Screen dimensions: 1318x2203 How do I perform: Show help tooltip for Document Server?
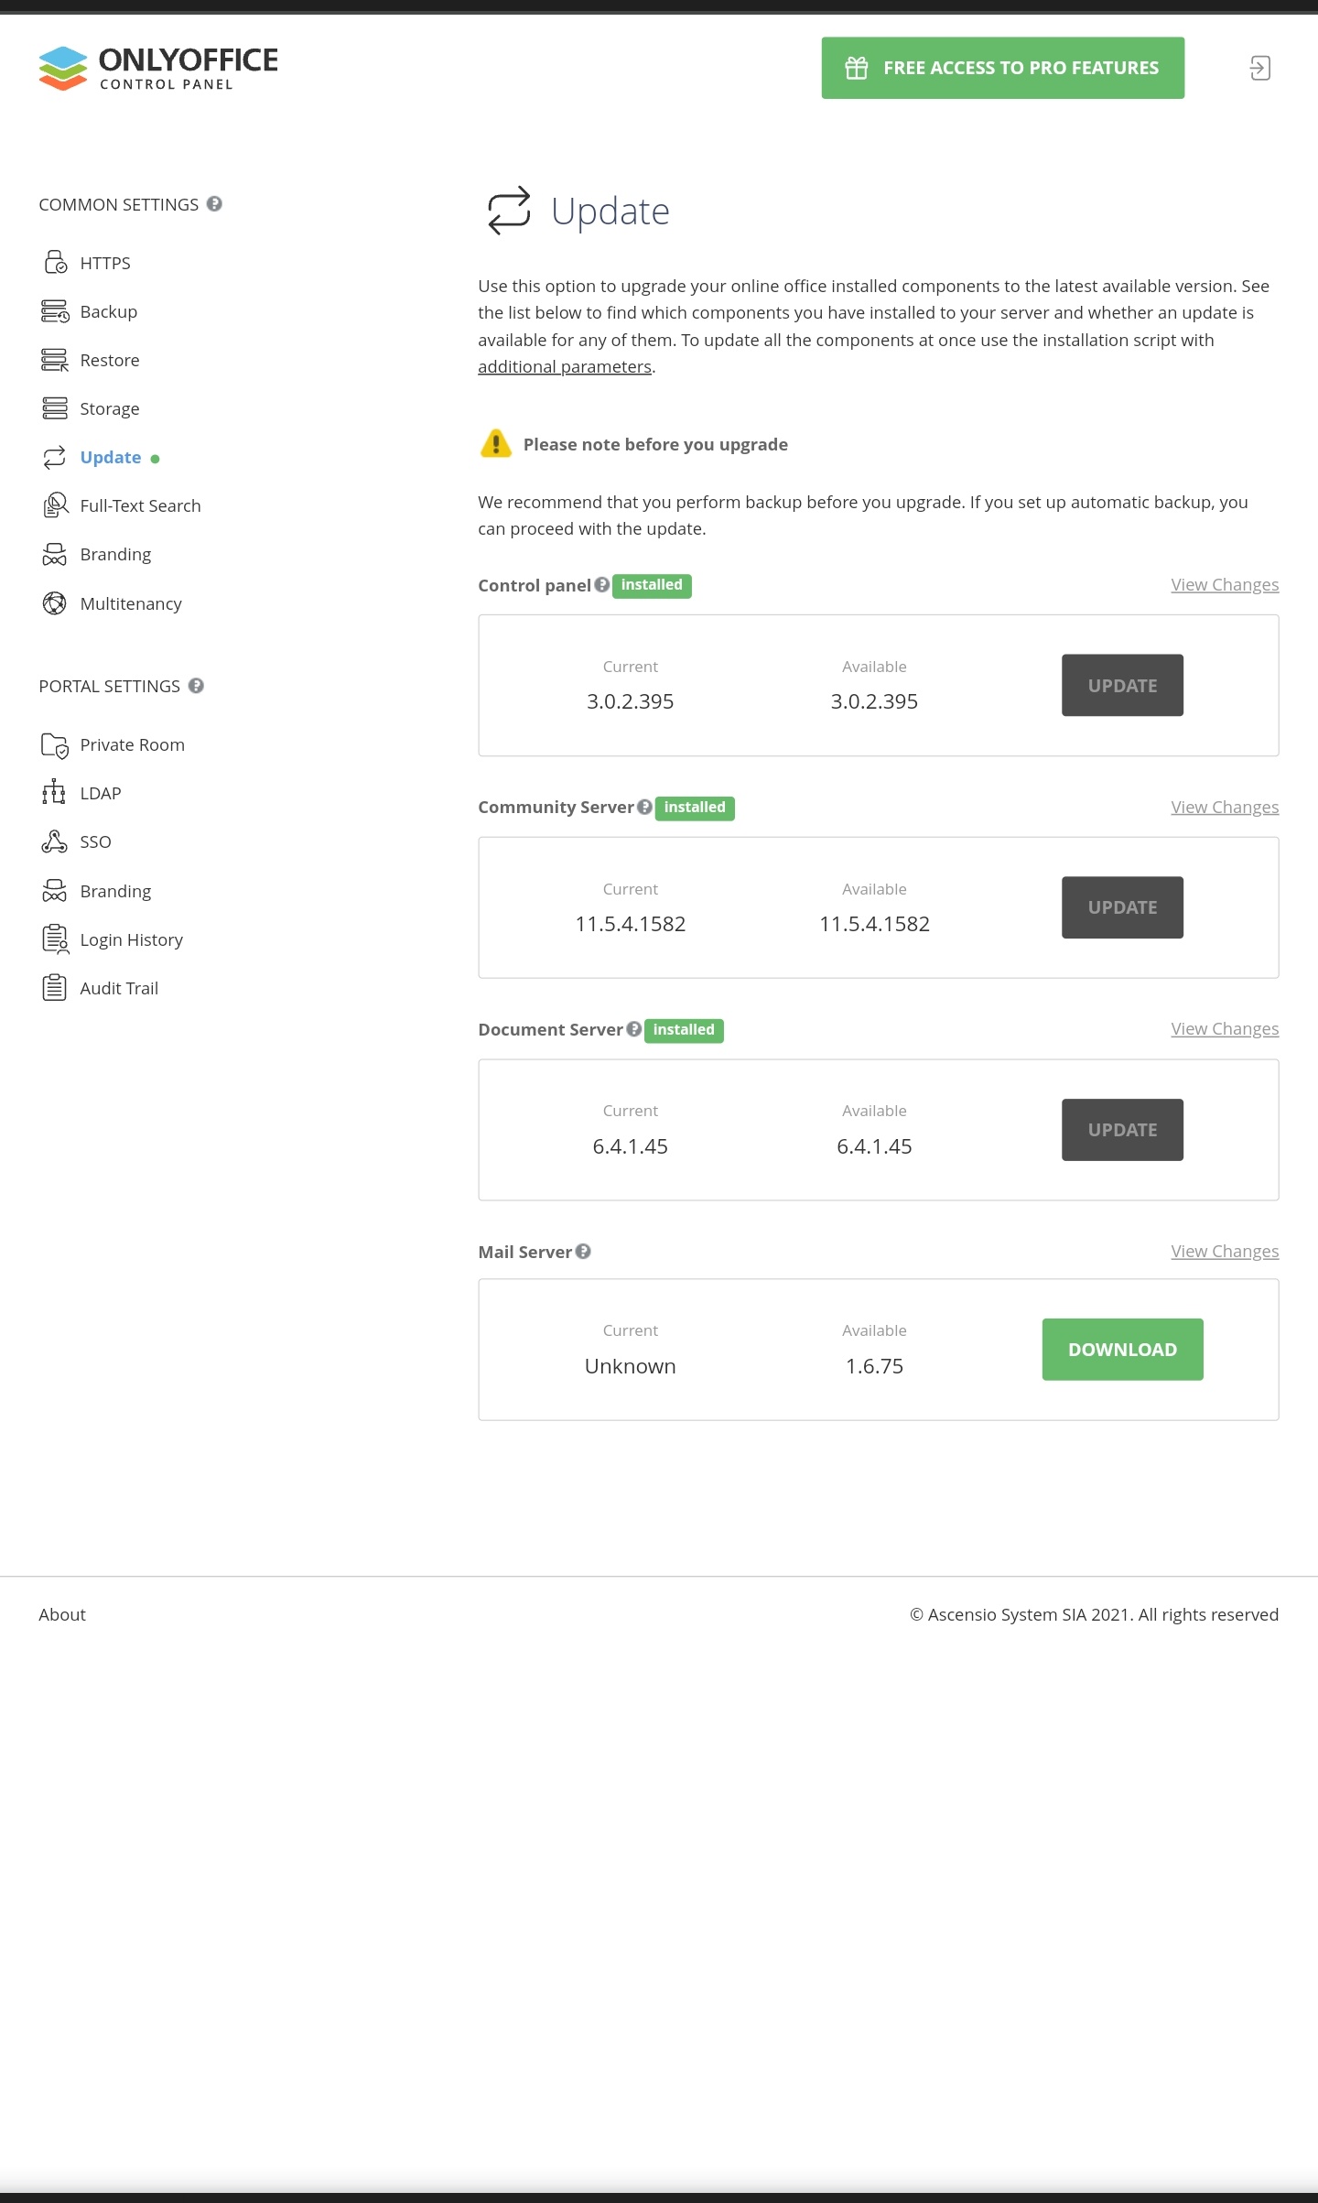pos(633,1029)
